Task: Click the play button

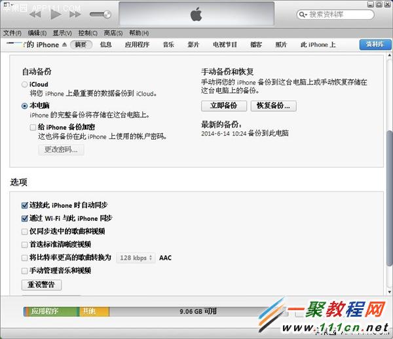Action: point(56,14)
